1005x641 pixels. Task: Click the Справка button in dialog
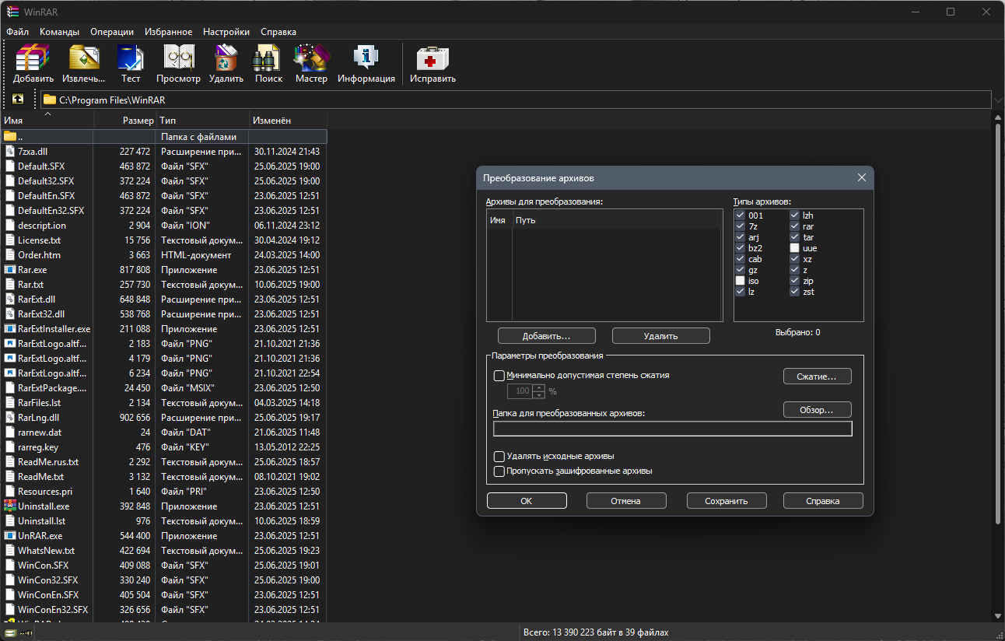(x=823, y=501)
